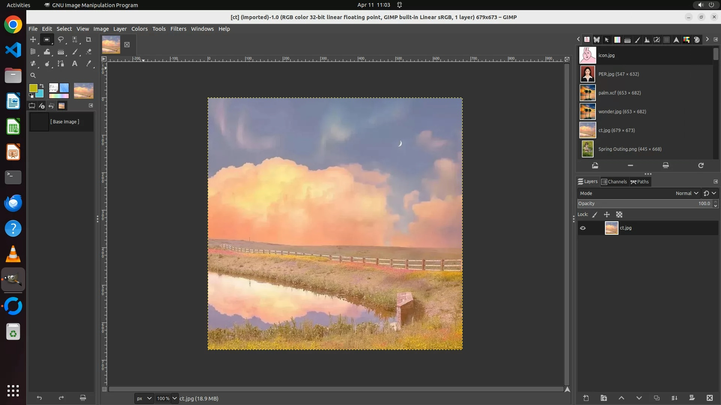
Task: Select the Free Select lasso tool
Action: (60, 39)
